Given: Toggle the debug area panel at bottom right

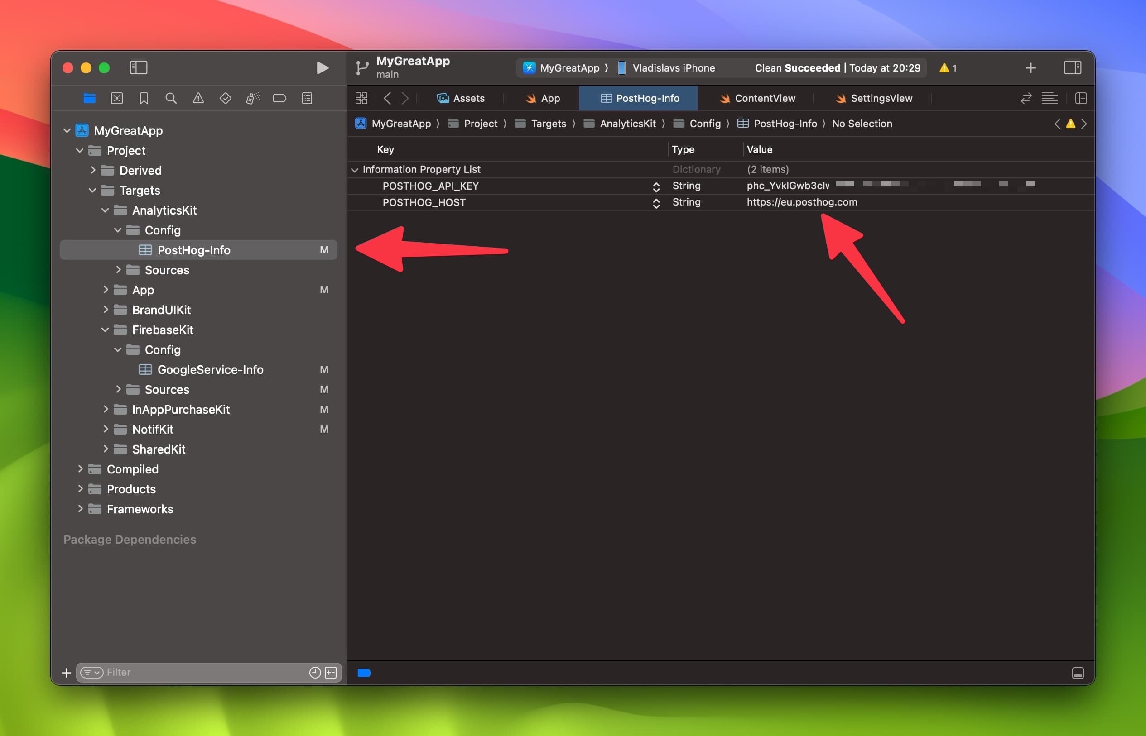Looking at the screenshot, I should point(1078,674).
